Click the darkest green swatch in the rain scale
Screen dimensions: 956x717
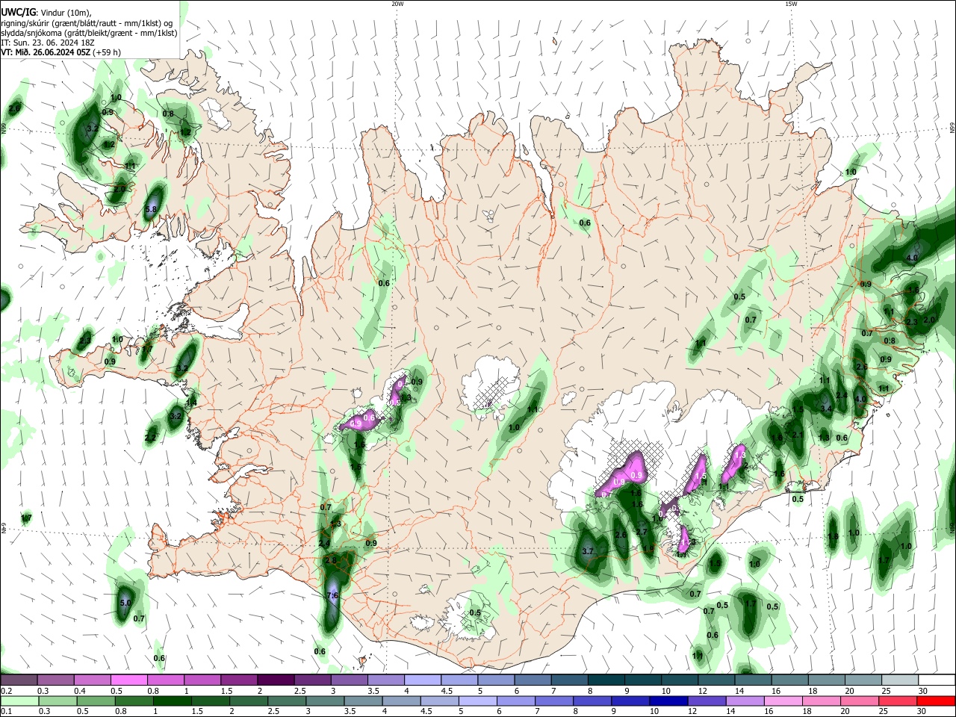click(x=172, y=701)
